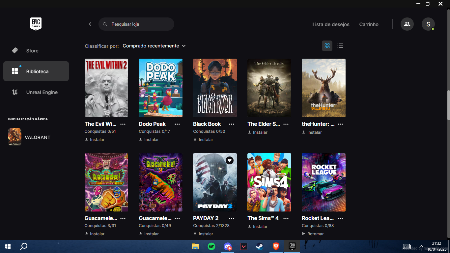The height and width of the screenshot is (253, 450).
Task: Install Dodo Peak
Action: pyautogui.click(x=149, y=140)
